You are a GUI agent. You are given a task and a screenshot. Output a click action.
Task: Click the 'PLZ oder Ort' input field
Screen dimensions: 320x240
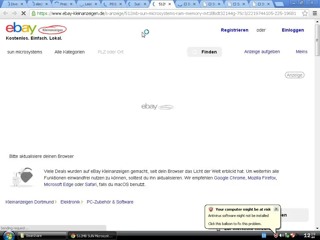coord(111,52)
